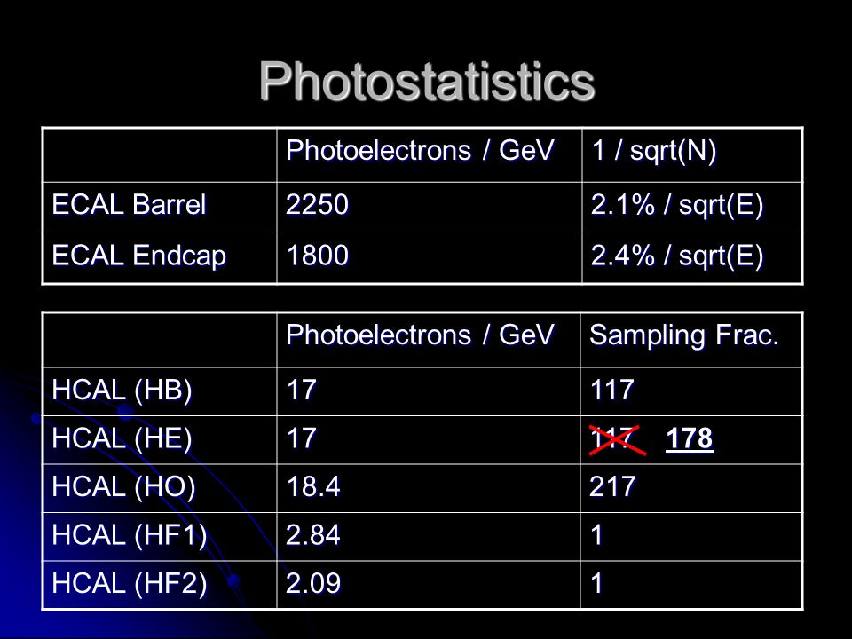Click the "Photostatistics" slide title
Screen dimensions: 852x639
pyautogui.click(x=427, y=82)
